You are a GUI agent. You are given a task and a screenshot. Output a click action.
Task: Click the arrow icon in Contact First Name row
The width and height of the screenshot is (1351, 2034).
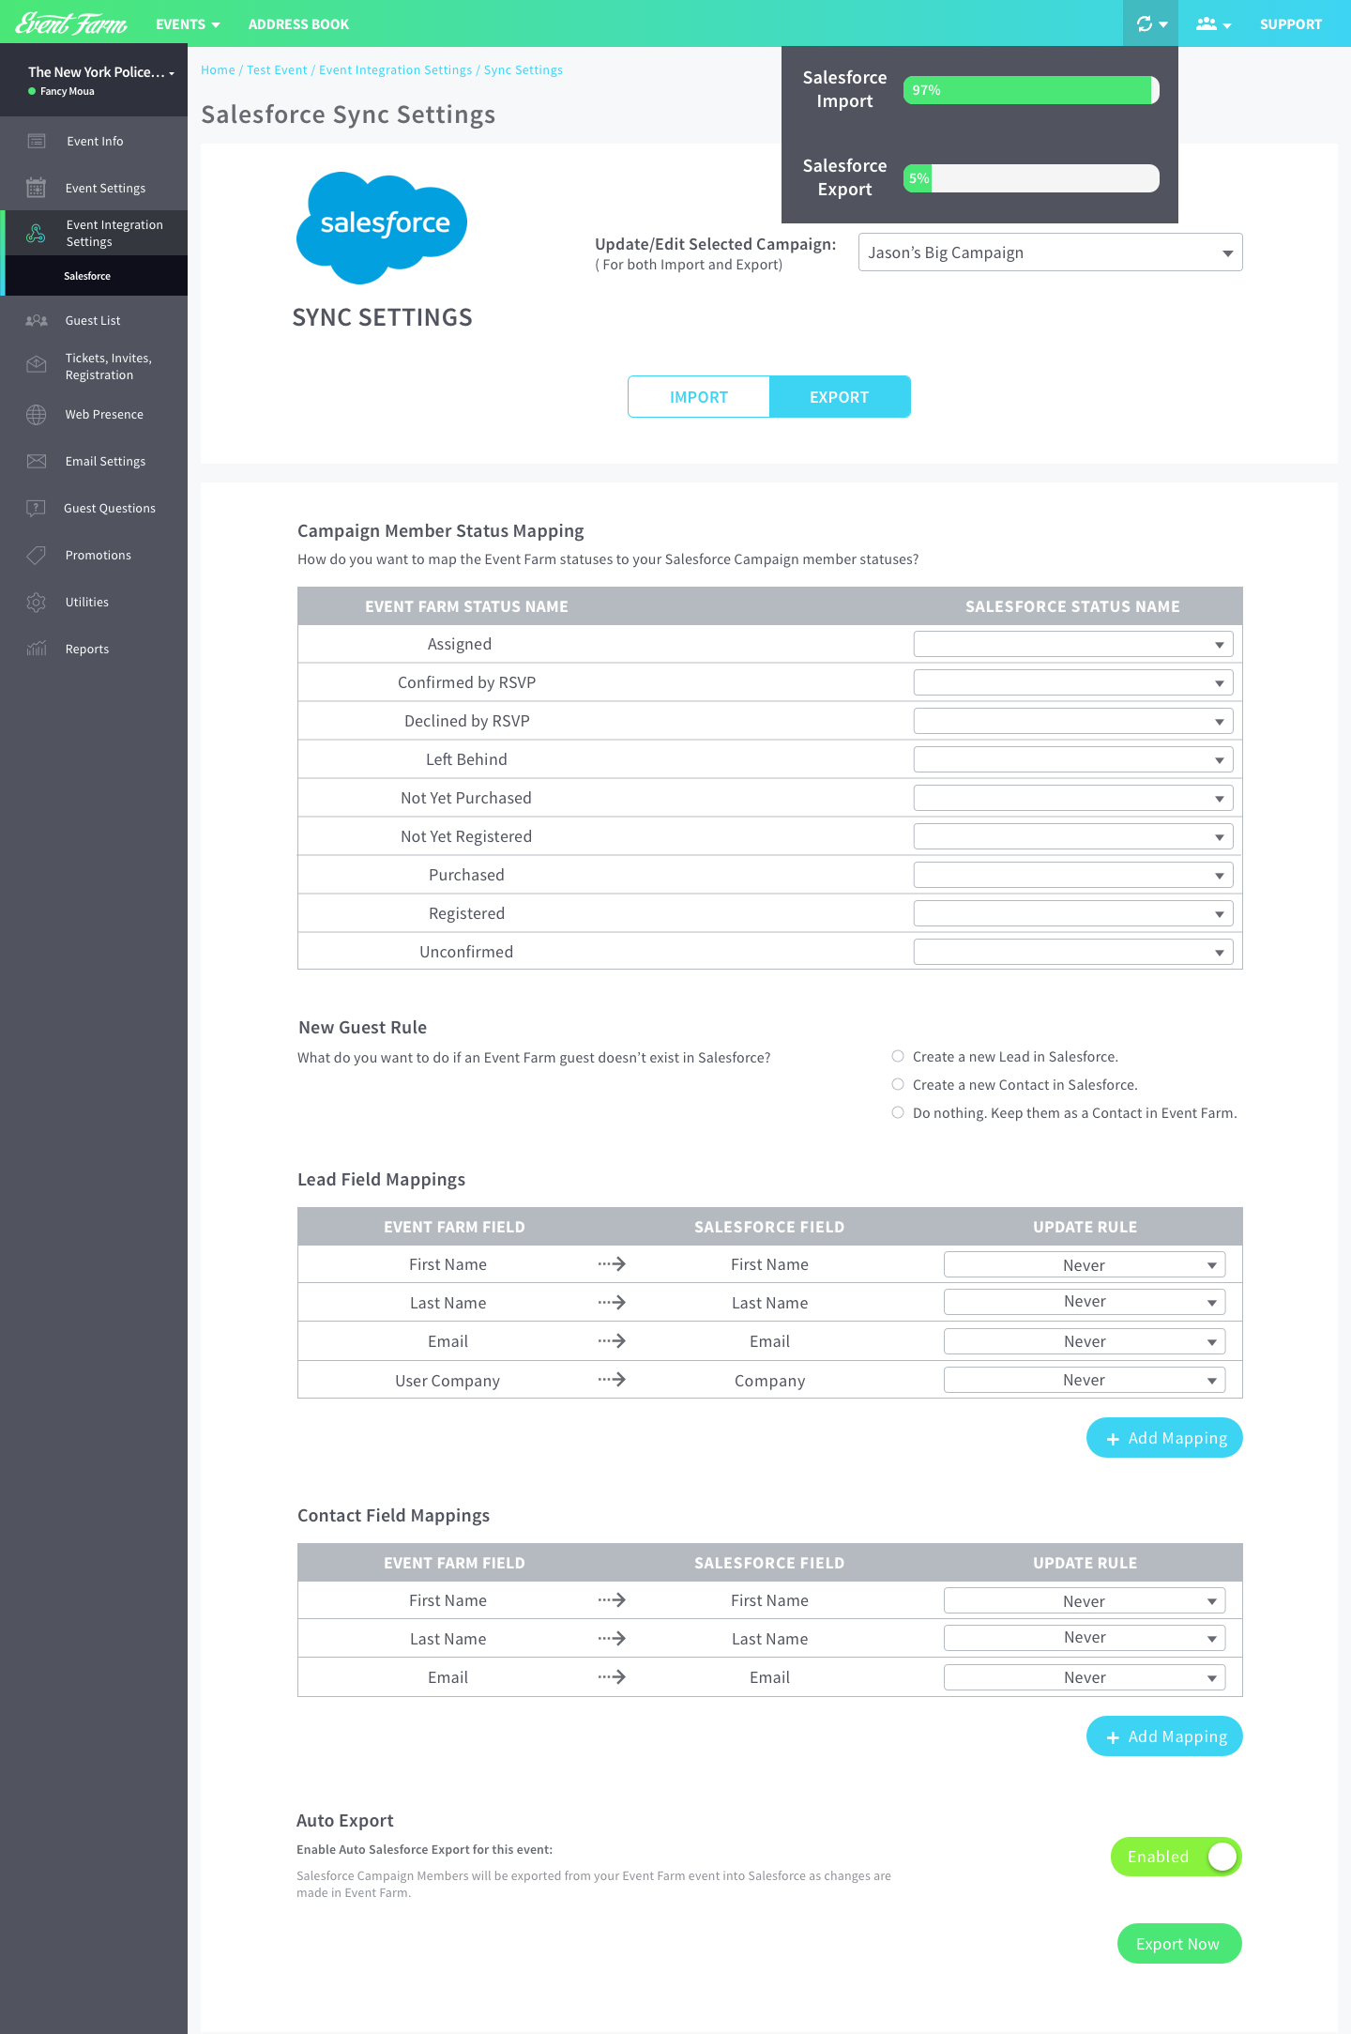[x=612, y=1600]
